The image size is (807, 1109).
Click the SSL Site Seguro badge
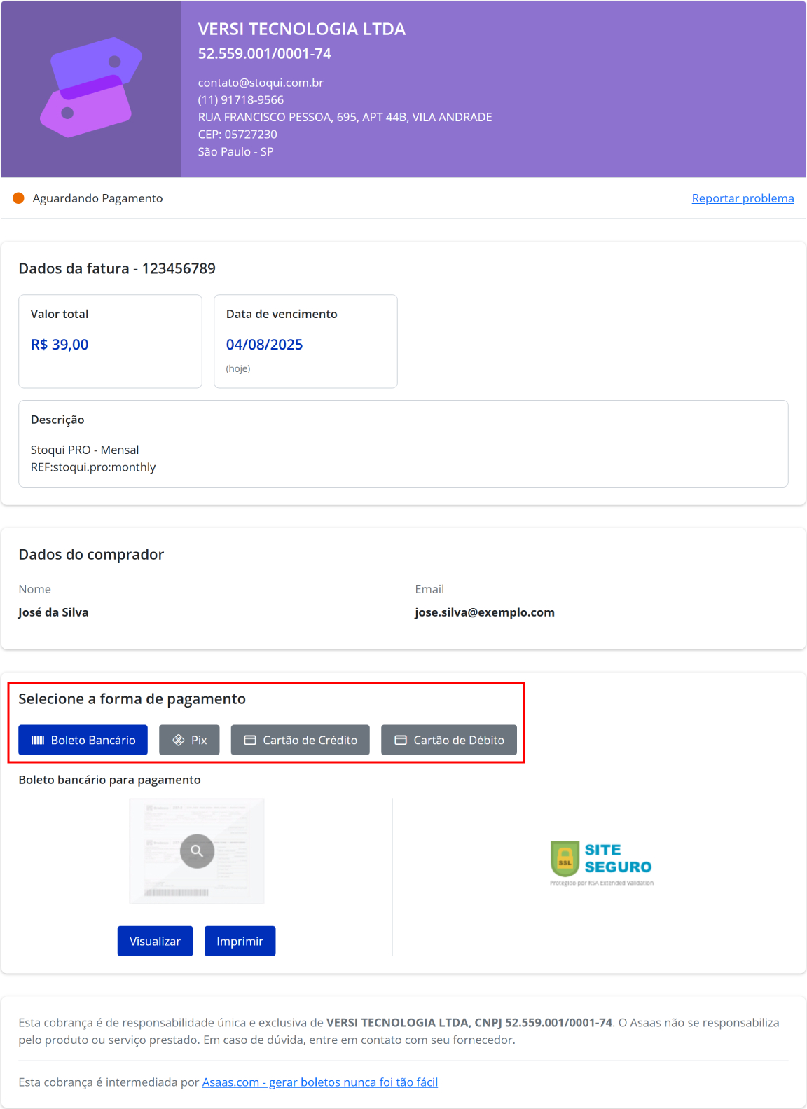(x=601, y=862)
